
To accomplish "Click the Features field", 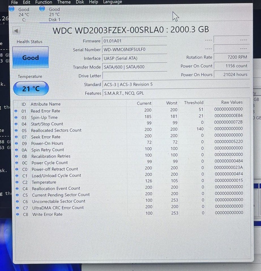I will [x=176, y=93].
